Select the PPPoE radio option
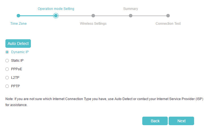208x130 pixels. point(7,69)
